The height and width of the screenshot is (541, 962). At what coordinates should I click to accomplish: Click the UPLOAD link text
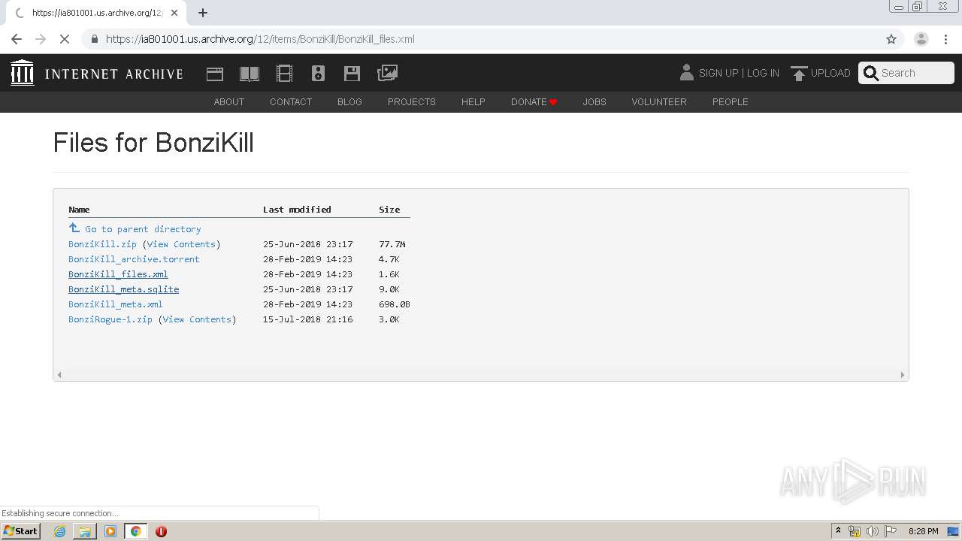(830, 73)
